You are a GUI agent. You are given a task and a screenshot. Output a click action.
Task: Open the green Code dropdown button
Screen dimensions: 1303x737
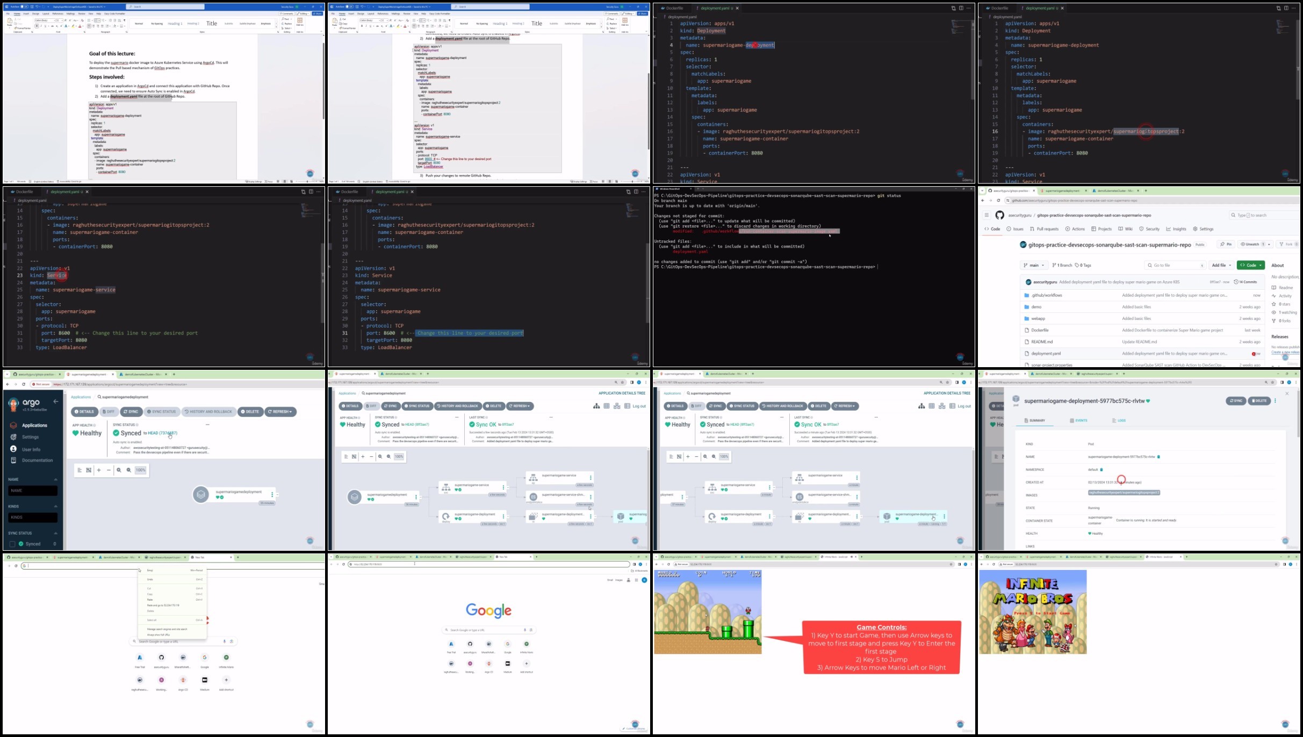[x=1251, y=265]
